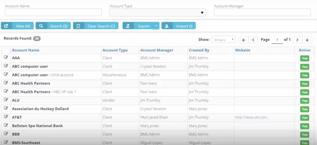Viewport: 317px width, 145px height.
Task: Edit the ABC computer user client row
Action: click(x=6, y=66)
